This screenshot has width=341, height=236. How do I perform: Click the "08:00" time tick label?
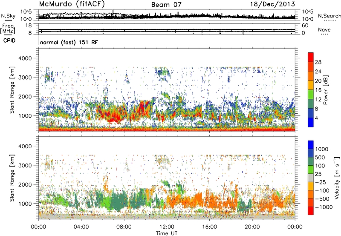pyautogui.click(x=124, y=227)
